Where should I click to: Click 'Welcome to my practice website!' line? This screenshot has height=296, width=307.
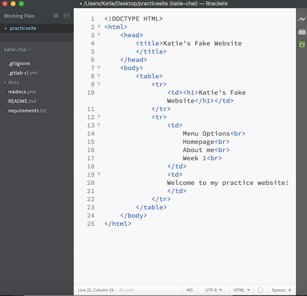228,183
